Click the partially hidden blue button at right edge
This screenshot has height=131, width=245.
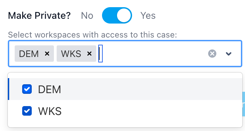click(243, 104)
